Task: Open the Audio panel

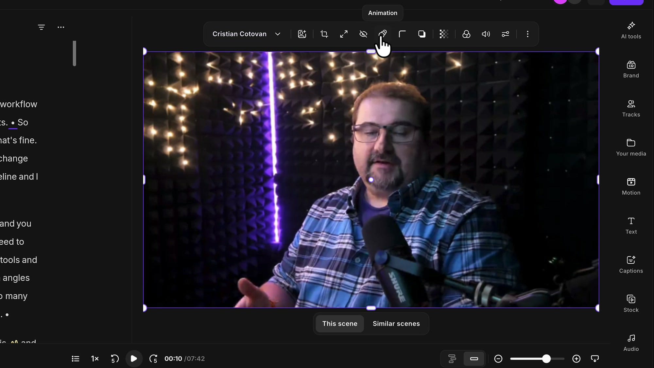Action: [631, 342]
